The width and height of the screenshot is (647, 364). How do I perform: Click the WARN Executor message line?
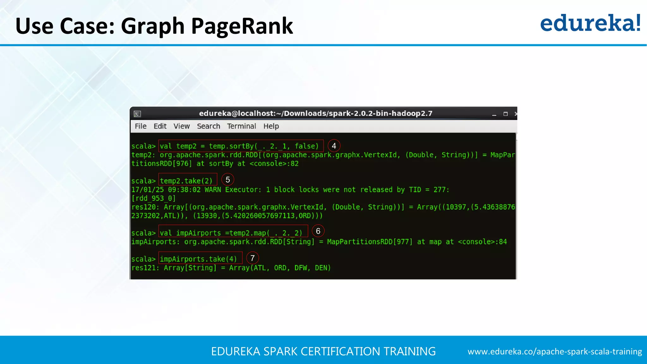[290, 190]
